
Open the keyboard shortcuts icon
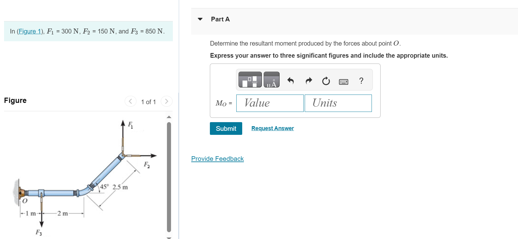(343, 81)
